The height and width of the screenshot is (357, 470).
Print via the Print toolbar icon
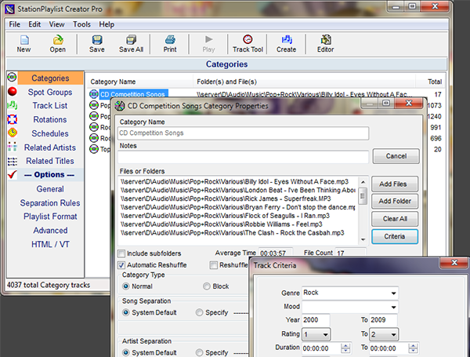coord(170,44)
